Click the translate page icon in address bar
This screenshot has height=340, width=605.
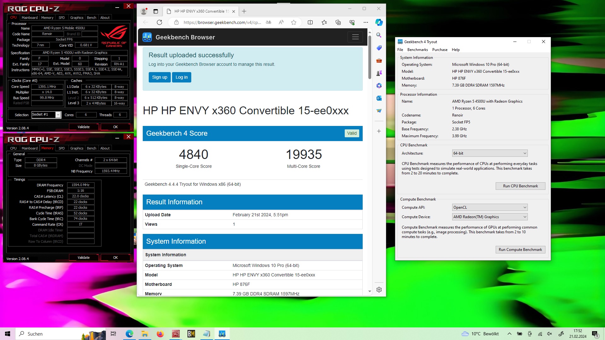click(268, 22)
